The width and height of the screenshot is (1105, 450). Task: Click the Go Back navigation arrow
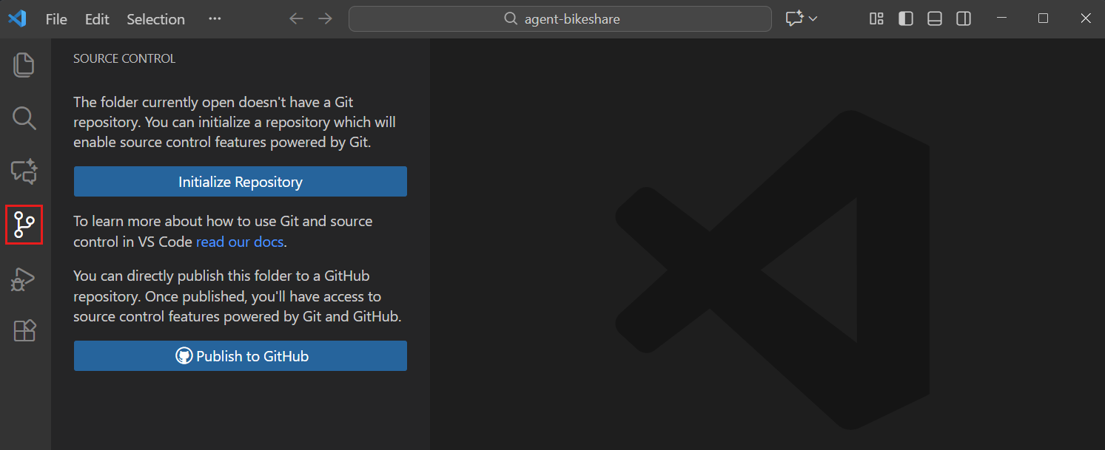(x=296, y=18)
